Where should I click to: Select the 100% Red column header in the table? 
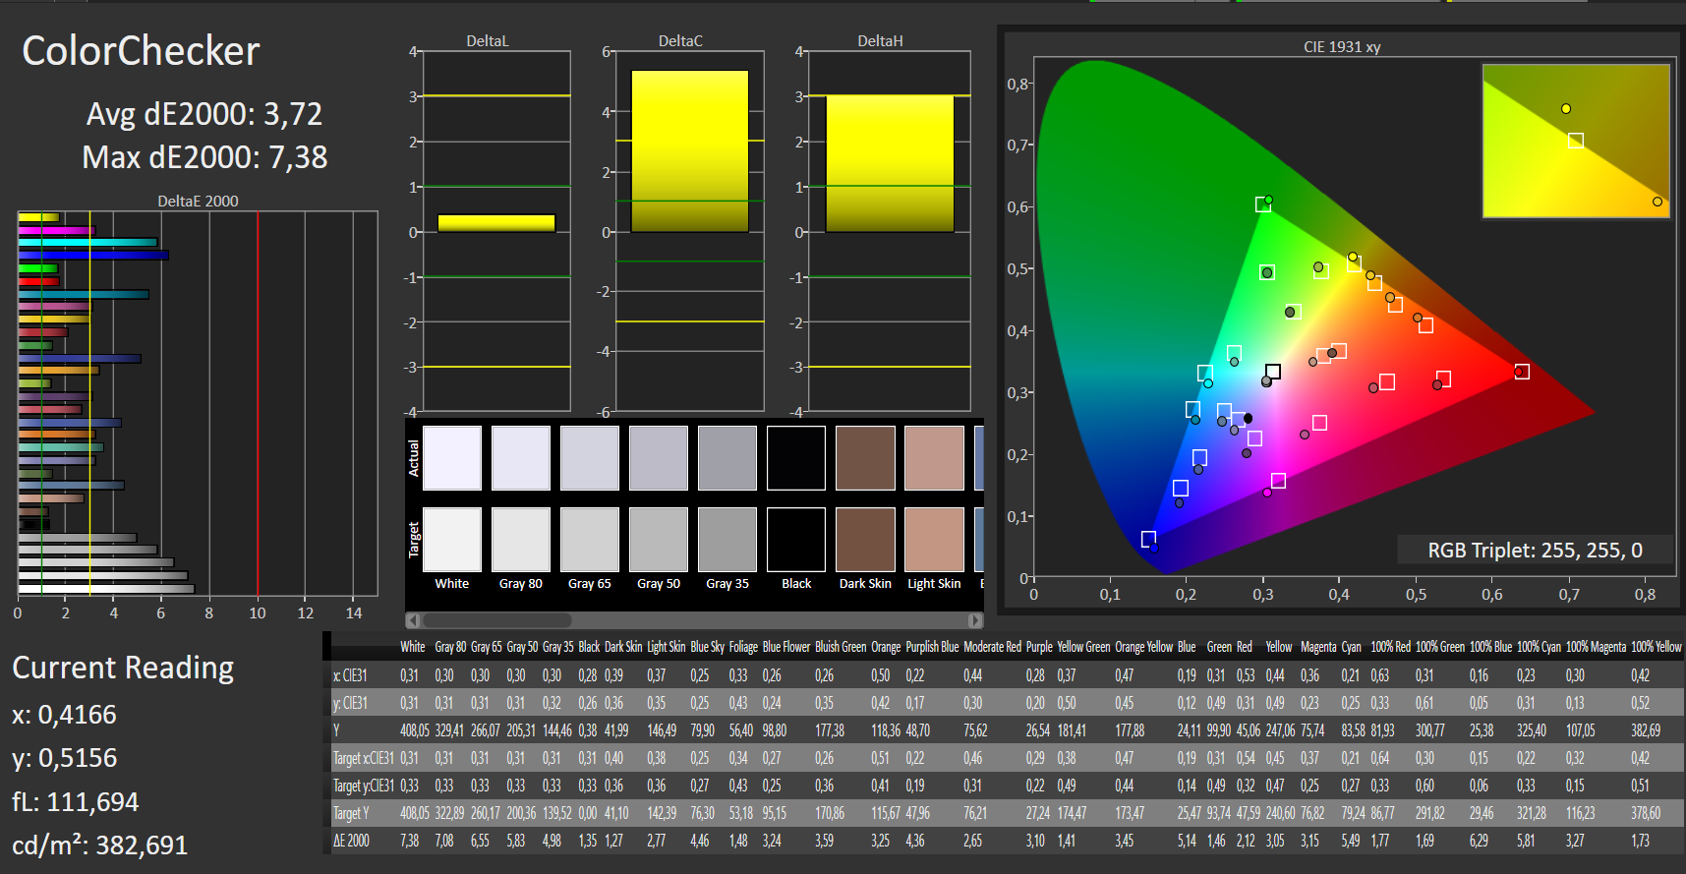click(x=1390, y=647)
